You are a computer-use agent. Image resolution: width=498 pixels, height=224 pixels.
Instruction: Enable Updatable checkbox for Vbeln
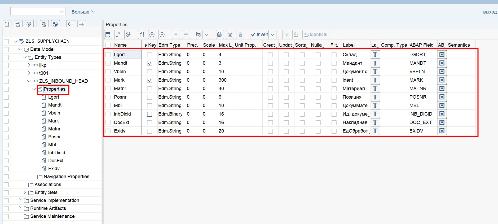pos(286,72)
